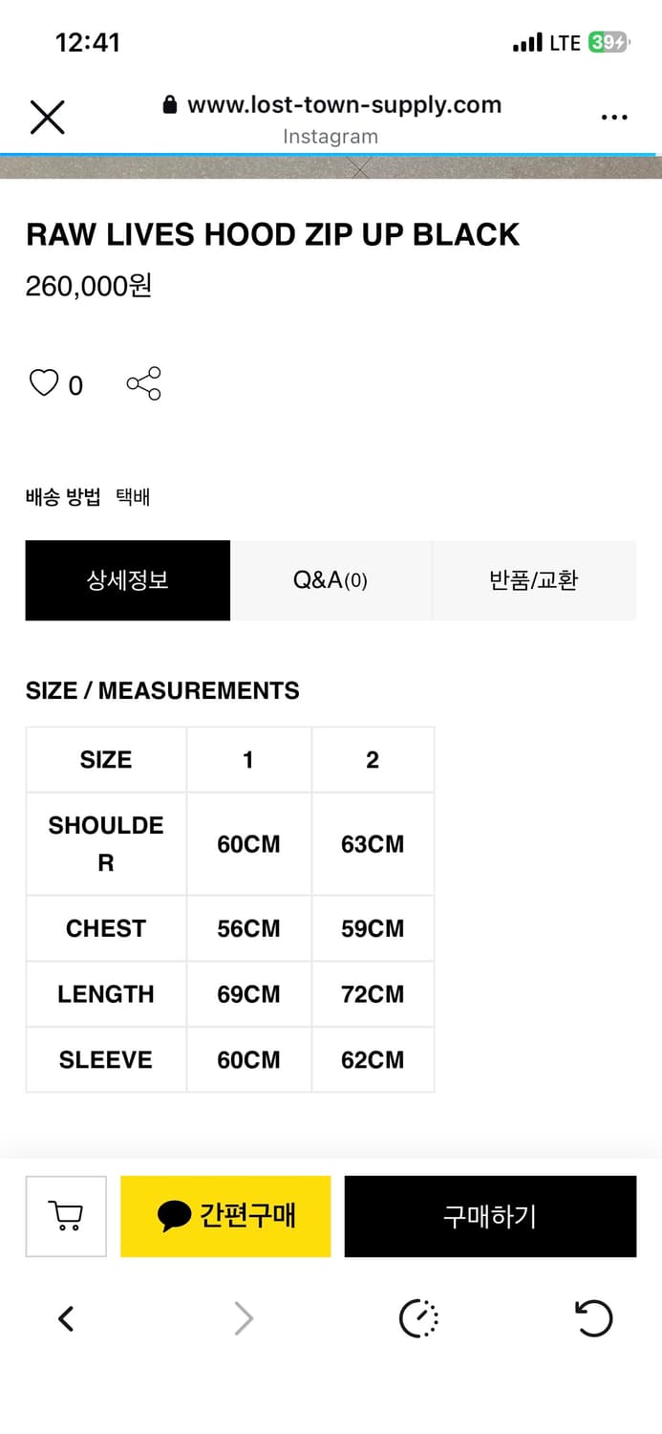Image resolution: width=662 pixels, height=1434 pixels.
Task: Tap the 구매하기 purchase button
Action: [490, 1215]
